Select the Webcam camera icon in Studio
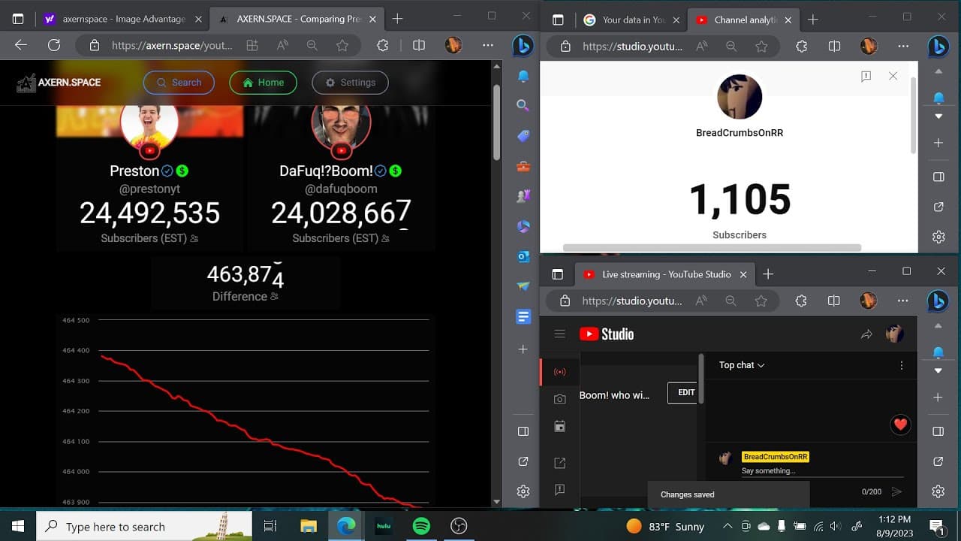Viewport: 961px width, 541px height. 559,399
